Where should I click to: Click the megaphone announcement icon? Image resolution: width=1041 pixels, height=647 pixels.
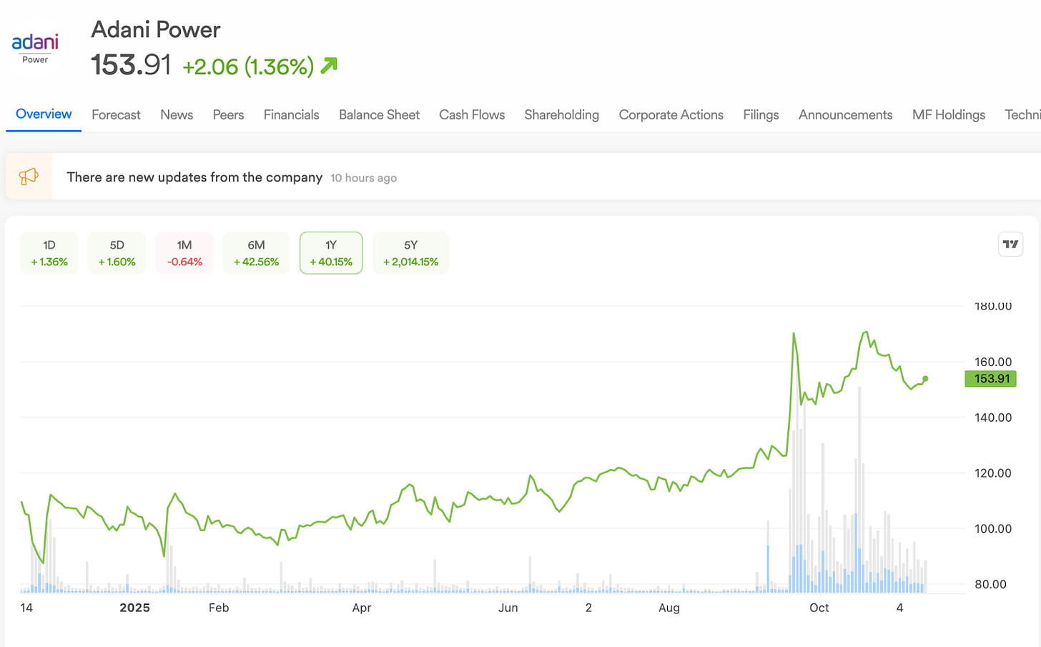click(x=29, y=177)
